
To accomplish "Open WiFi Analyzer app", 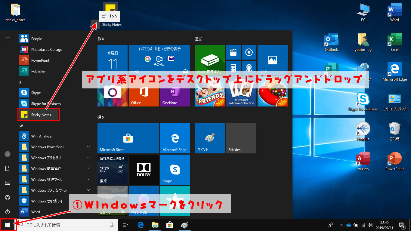I will click(x=55, y=136).
